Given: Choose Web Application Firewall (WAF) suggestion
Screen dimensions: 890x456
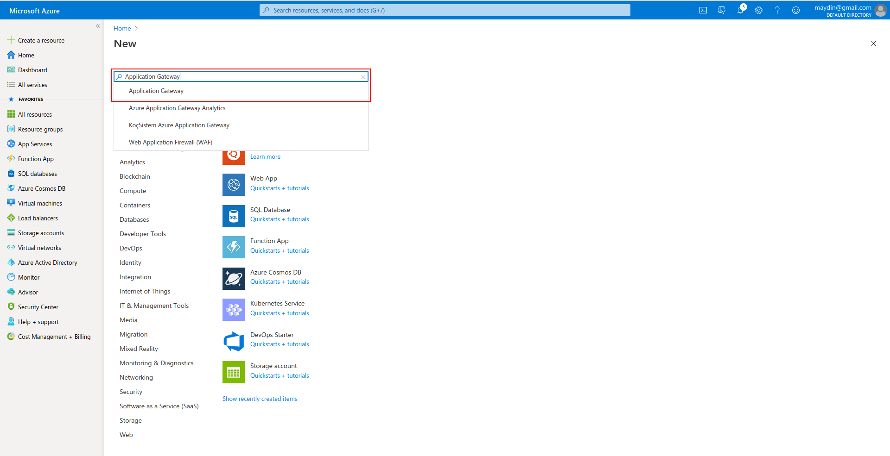Looking at the screenshot, I should (241, 143).
